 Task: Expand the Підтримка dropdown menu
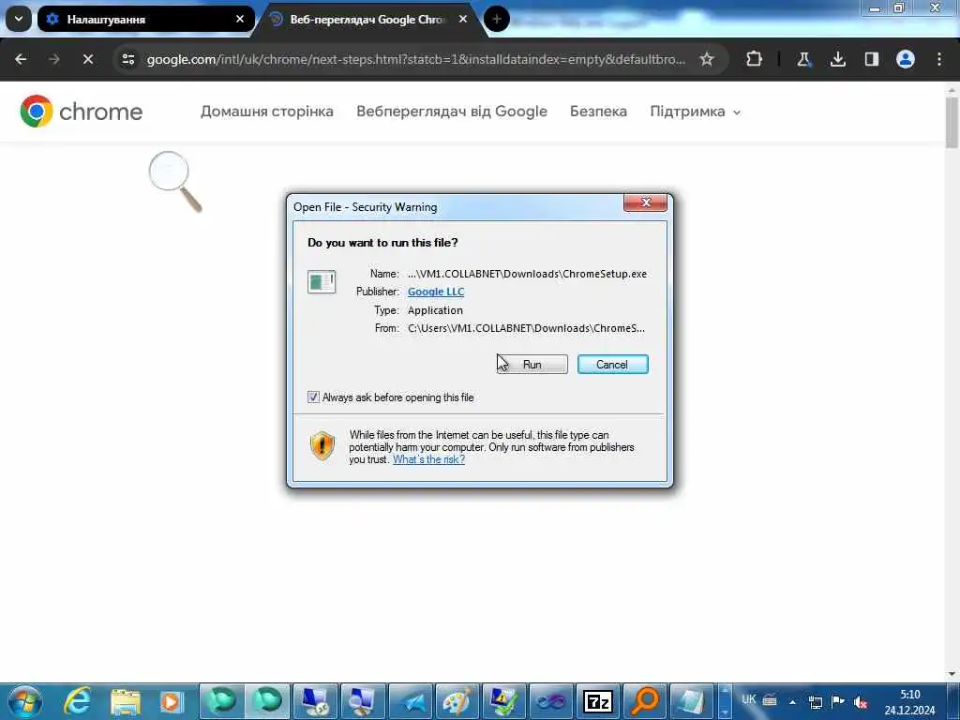tap(695, 112)
